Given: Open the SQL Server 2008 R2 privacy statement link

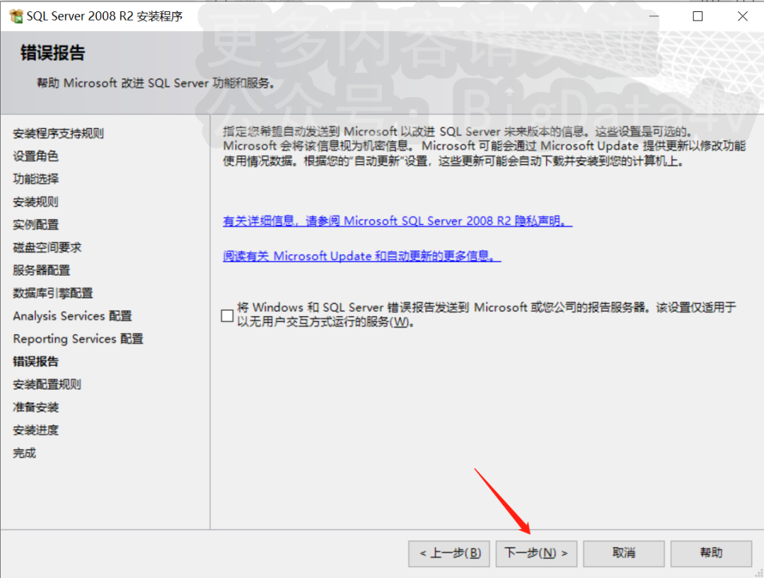Looking at the screenshot, I should tap(398, 221).
